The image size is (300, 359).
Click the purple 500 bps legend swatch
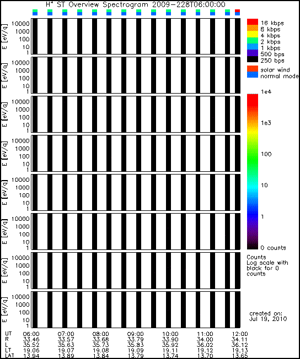point(252,53)
